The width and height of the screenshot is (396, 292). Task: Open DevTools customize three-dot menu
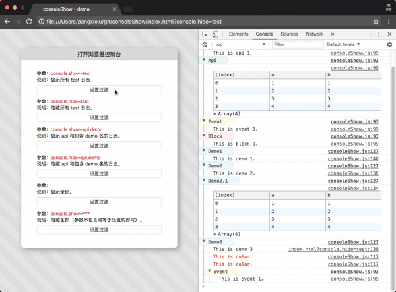[x=379, y=34]
